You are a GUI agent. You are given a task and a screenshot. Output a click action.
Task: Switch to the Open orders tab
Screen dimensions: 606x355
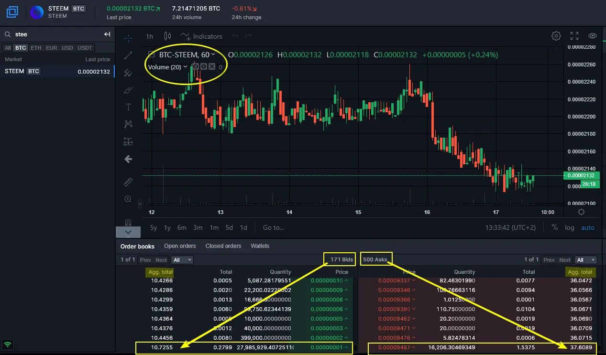pyautogui.click(x=180, y=246)
